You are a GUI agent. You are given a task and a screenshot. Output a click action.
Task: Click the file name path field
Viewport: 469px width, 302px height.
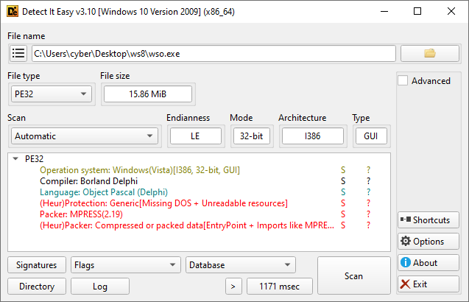(214, 53)
